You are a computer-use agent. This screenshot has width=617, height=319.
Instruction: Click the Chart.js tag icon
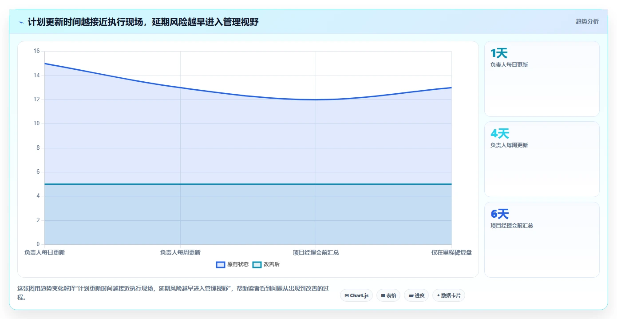pyautogui.click(x=347, y=295)
